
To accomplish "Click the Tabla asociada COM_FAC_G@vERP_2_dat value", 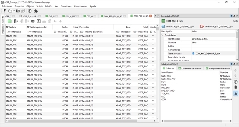I will (208, 53).
